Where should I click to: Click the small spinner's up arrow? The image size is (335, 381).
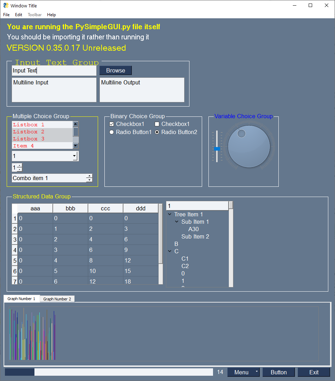(x=20, y=165)
